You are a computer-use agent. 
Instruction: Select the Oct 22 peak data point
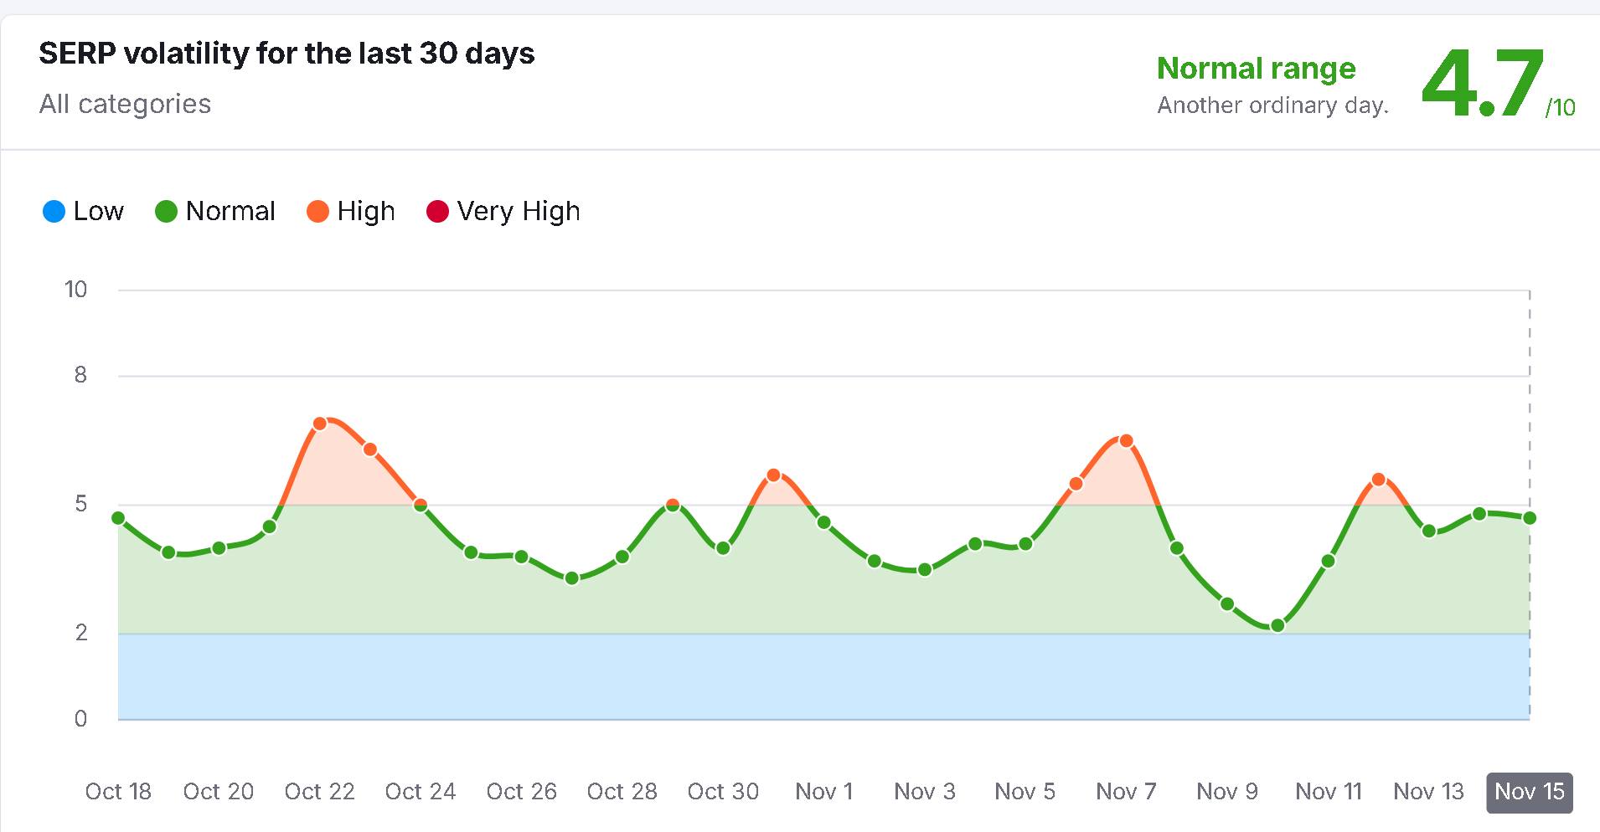tap(319, 424)
